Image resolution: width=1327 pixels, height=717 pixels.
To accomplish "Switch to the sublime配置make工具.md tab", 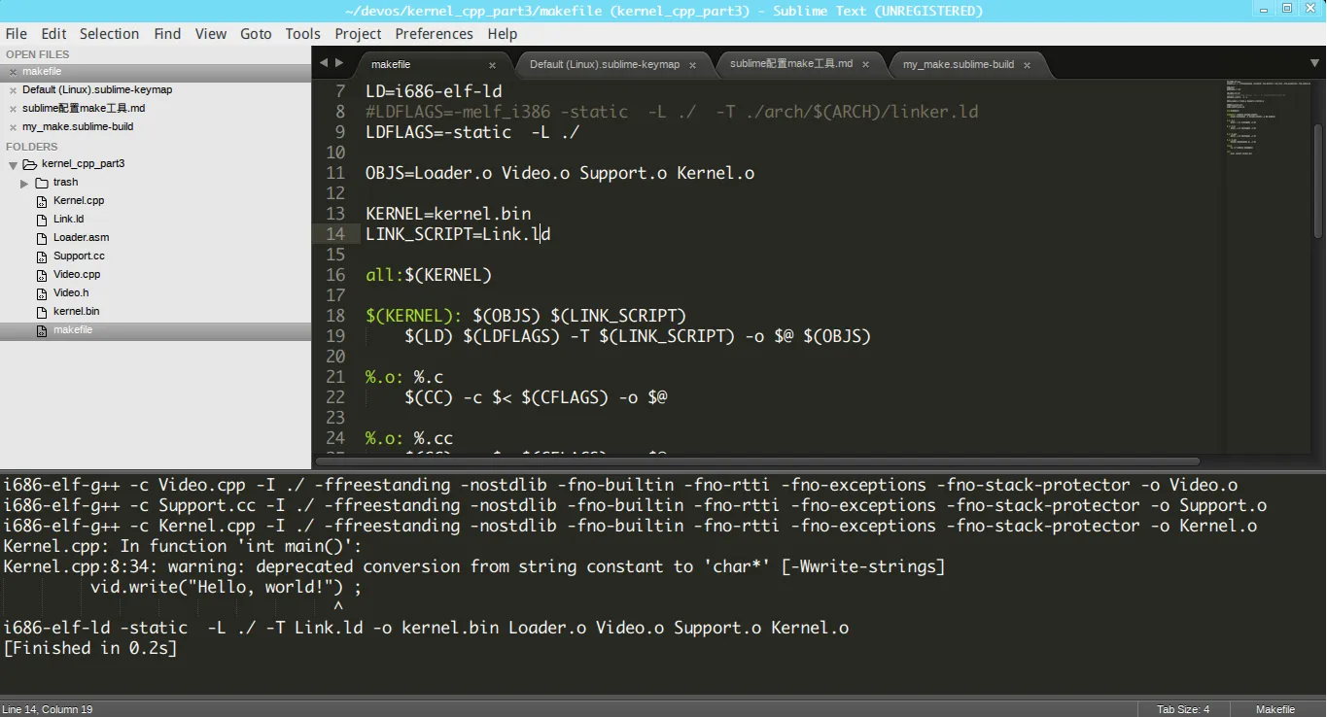I will (790, 64).
